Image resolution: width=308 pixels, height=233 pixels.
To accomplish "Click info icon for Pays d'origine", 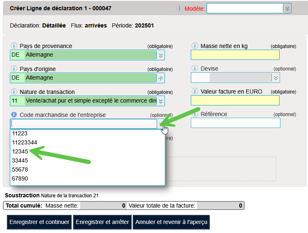I will tap(14, 69).
